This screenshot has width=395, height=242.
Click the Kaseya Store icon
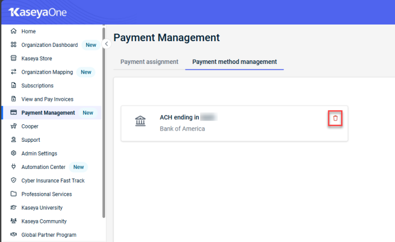pos(14,59)
